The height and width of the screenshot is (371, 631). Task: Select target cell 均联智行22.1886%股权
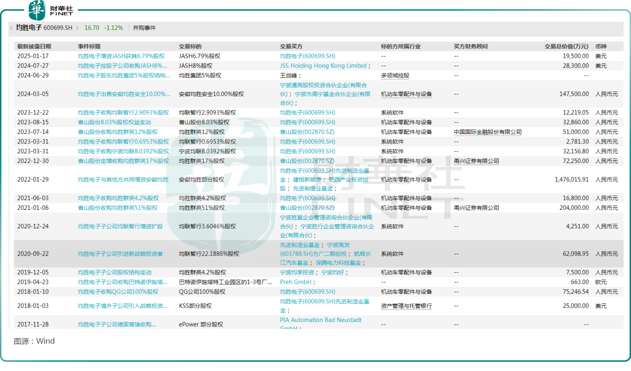click(209, 254)
